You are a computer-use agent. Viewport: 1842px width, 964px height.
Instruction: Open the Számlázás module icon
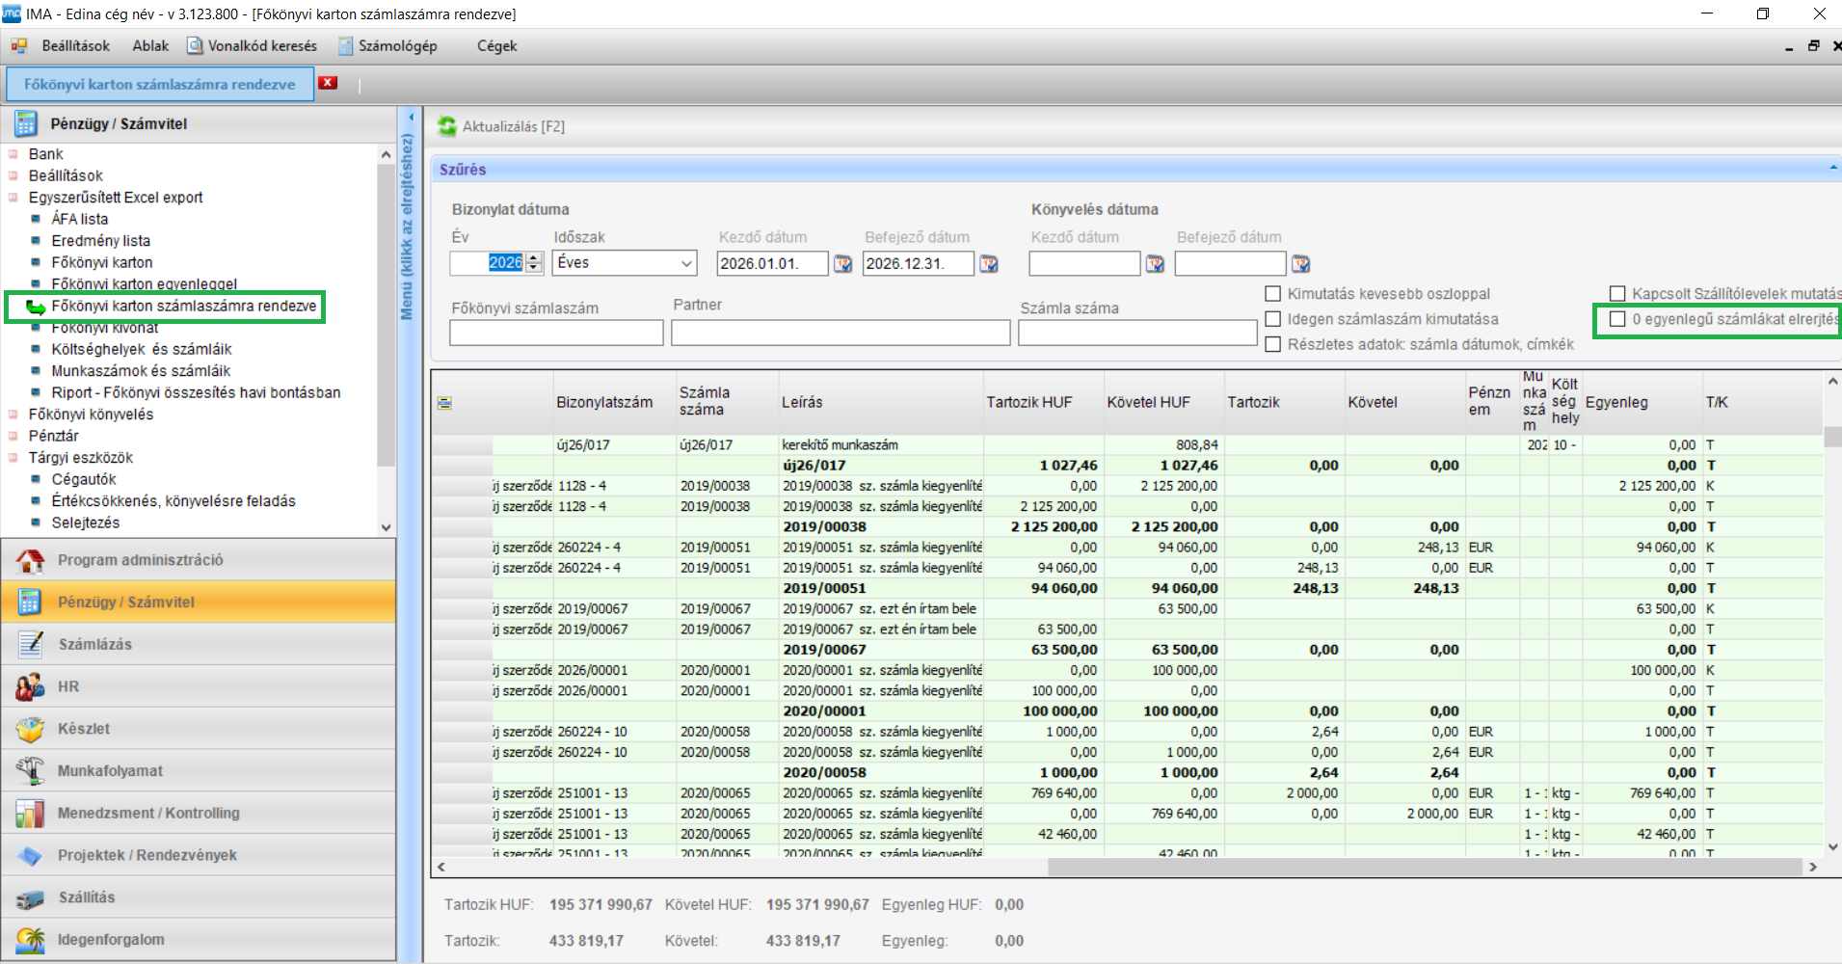tap(30, 644)
